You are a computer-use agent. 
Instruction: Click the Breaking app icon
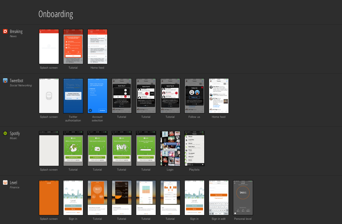point(5,31)
